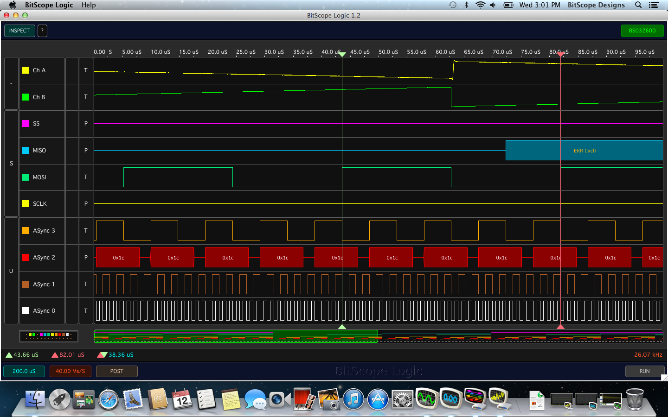Click the Spotlight search magnifier icon
This screenshot has height=417, width=668.
click(638, 5)
